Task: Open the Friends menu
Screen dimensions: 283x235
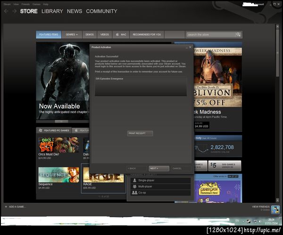Action: (25, 4)
